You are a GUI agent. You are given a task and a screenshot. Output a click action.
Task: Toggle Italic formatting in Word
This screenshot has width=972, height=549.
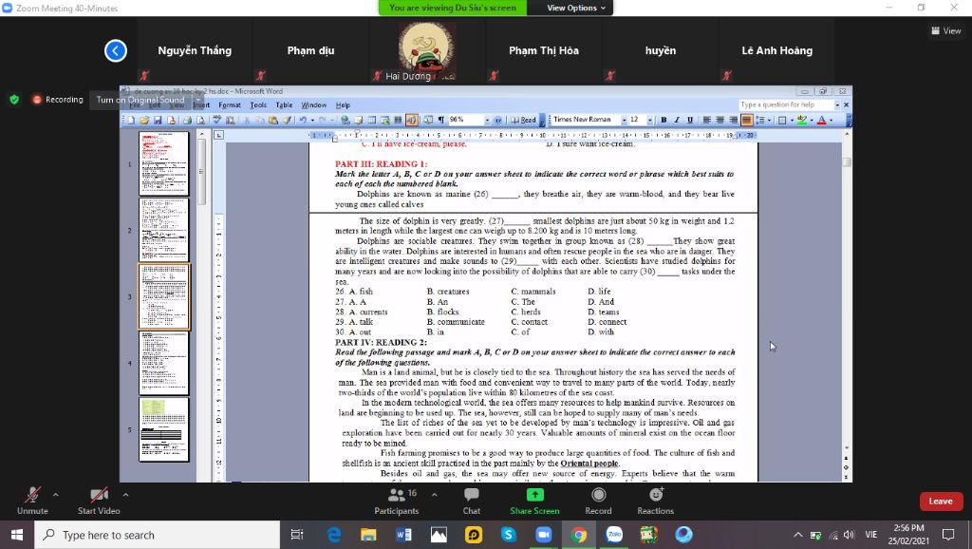[677, 120]
